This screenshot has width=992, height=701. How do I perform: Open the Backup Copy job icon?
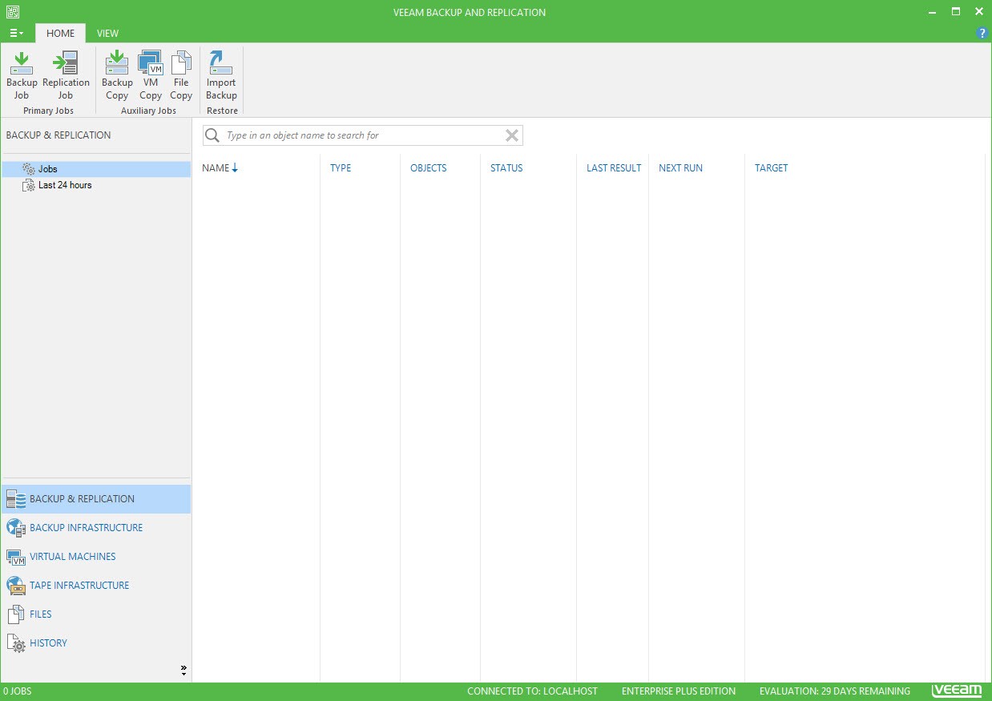coord(117,75)
